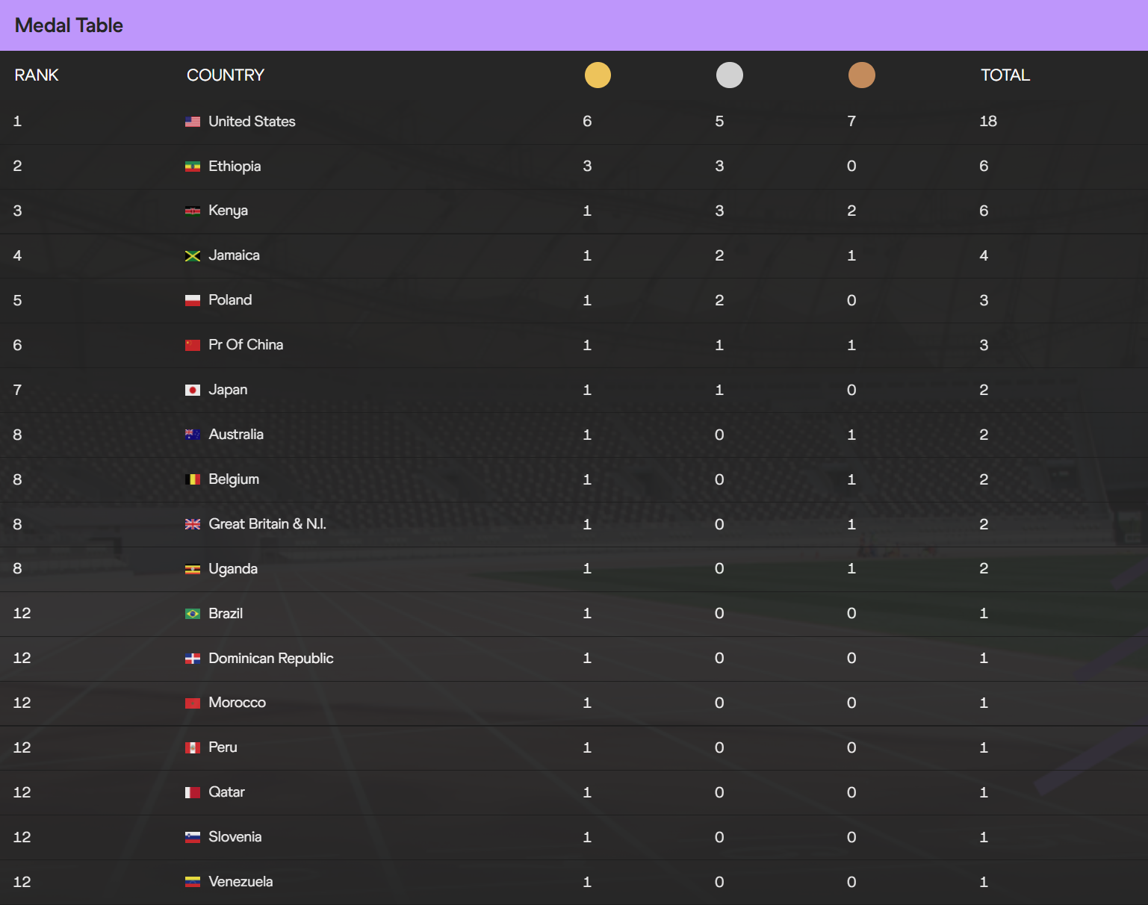The width and height of the screenshot is (1148, 905).
Task: Click the Brazil flag icon
Action: click(193, 614)
